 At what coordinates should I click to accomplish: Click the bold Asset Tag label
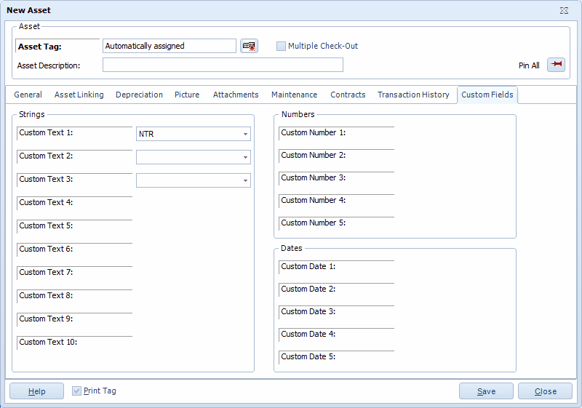click(40, 47)
